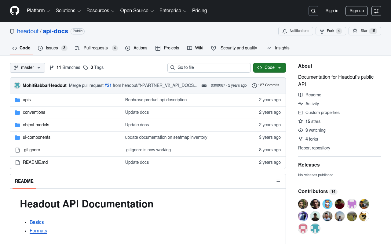Open the Insights tab
The height and width of the screenshot is (244, 391).
pos(278,48)
